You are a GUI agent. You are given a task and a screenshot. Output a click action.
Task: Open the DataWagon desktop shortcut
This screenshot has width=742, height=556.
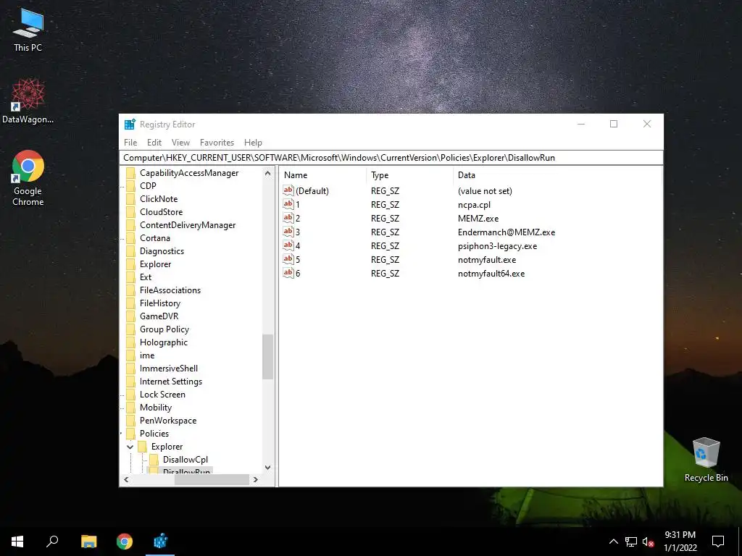tap(28, 101)
